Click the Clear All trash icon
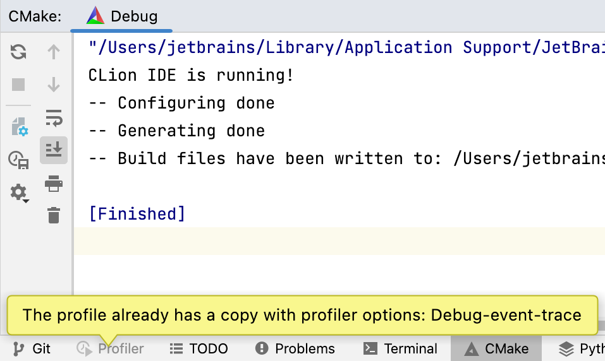605x361 pixels. point(54,215)
